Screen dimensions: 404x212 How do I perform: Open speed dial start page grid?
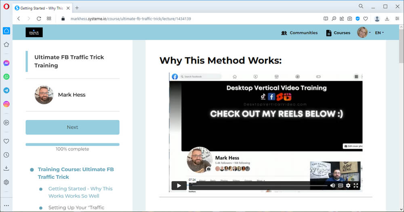(49, 19)
